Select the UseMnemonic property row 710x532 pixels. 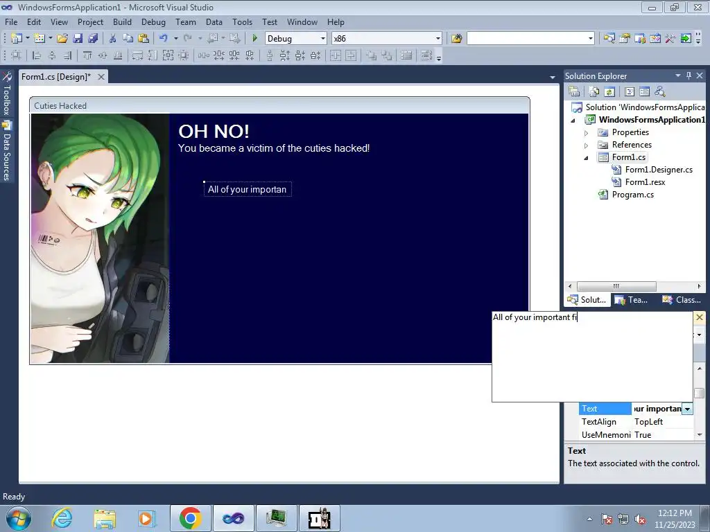(636, 435)
